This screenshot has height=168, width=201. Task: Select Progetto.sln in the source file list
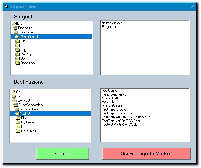[110, 27]
